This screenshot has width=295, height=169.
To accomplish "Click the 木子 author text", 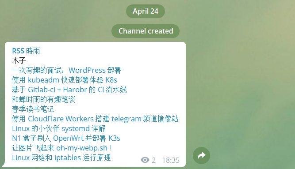I will (19, 60).
